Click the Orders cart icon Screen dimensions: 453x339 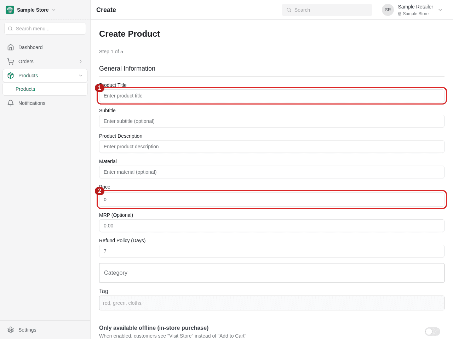(11, 61)
